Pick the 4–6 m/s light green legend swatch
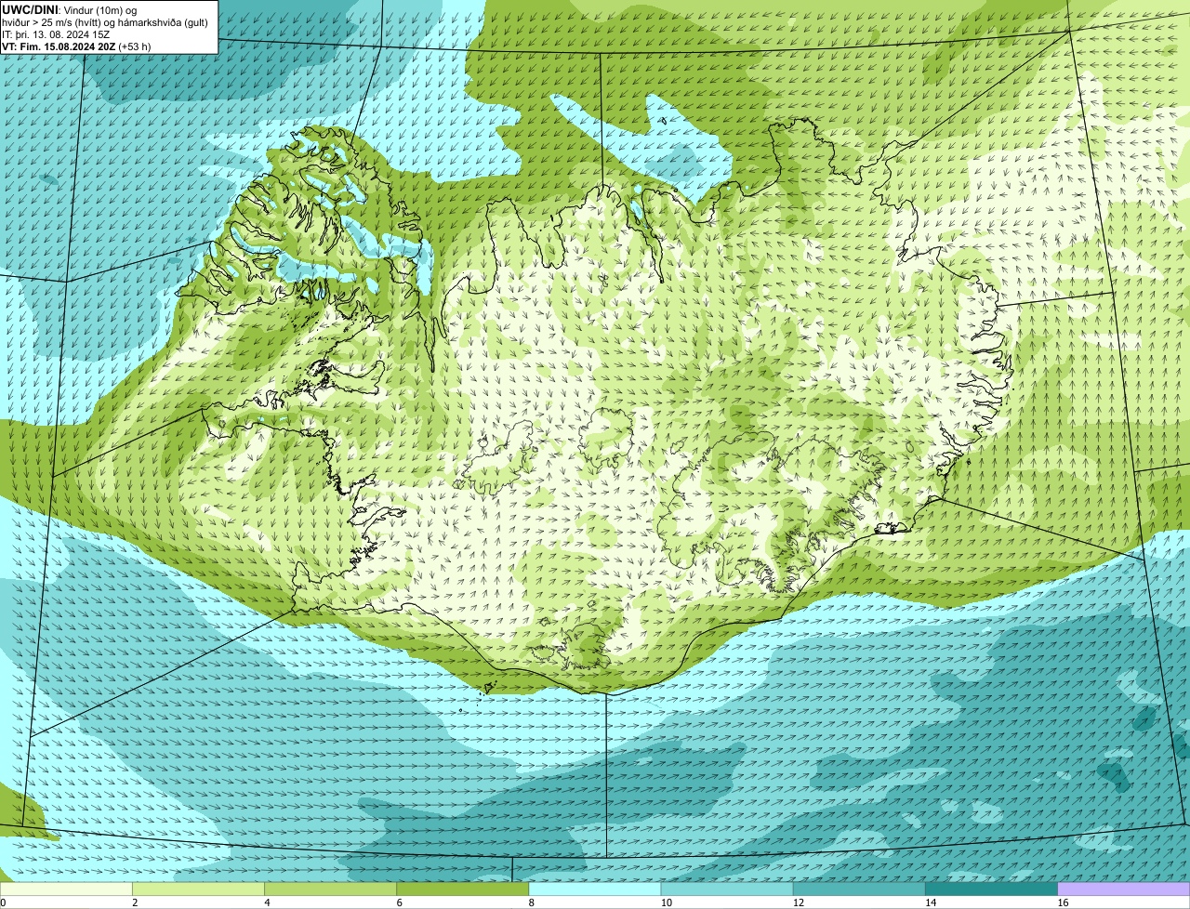This screenshot has height=909, width=1190. (331, 889)
